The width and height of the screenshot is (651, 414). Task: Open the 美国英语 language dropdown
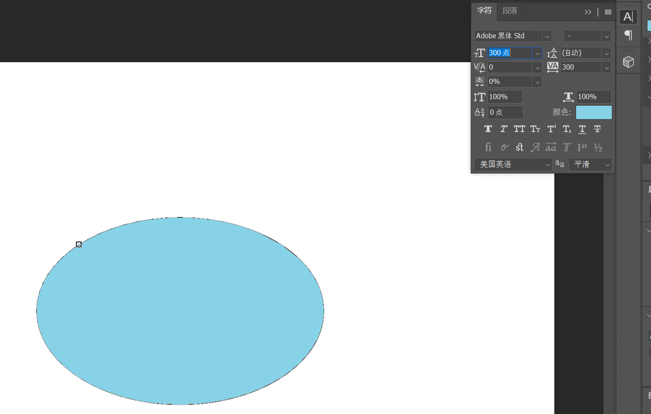pos(513,164)
